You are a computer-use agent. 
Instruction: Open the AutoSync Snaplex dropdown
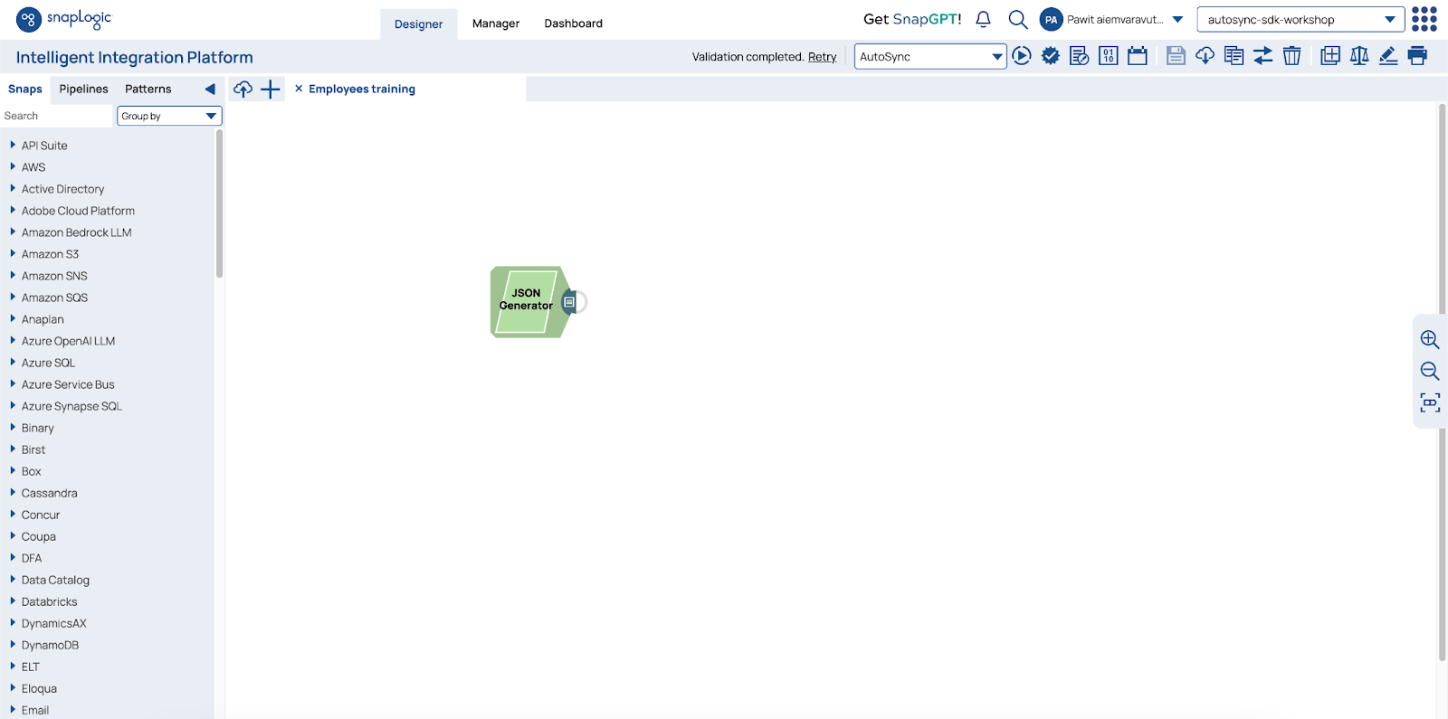[929, 56]
